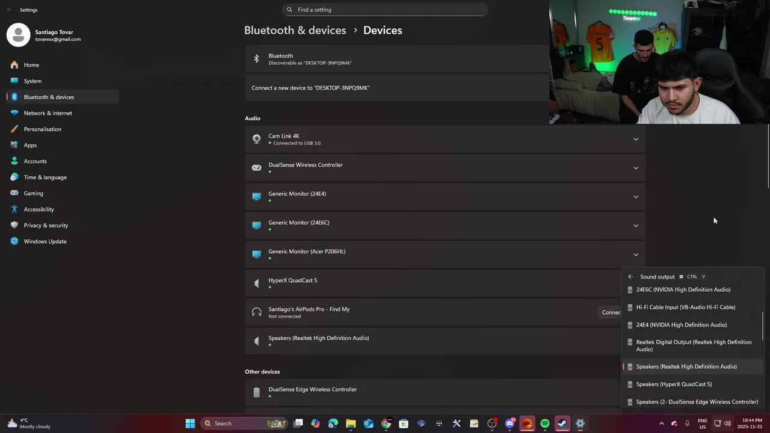Click the user profile avatar picture
Image resolution: width=770 pixels, height=433 pixels.
click(18, 35)
